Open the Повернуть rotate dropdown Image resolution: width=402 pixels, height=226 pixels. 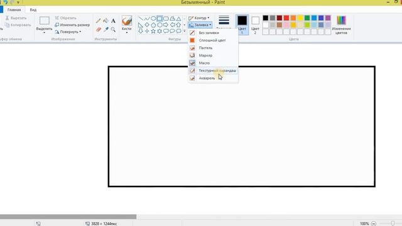coord(68,32)
